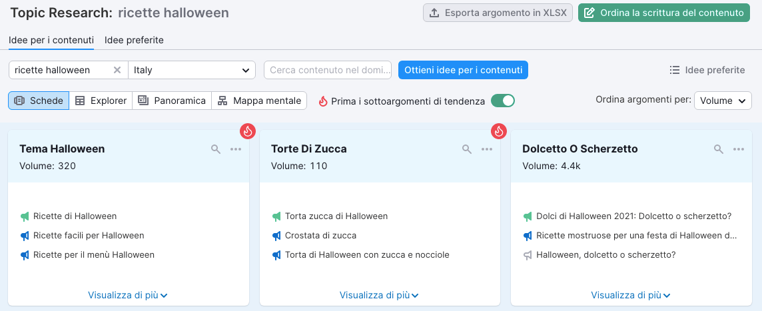This screenshot has width=762, height=311.
Task: Select the Explorer view
Action: click(101, 101)
